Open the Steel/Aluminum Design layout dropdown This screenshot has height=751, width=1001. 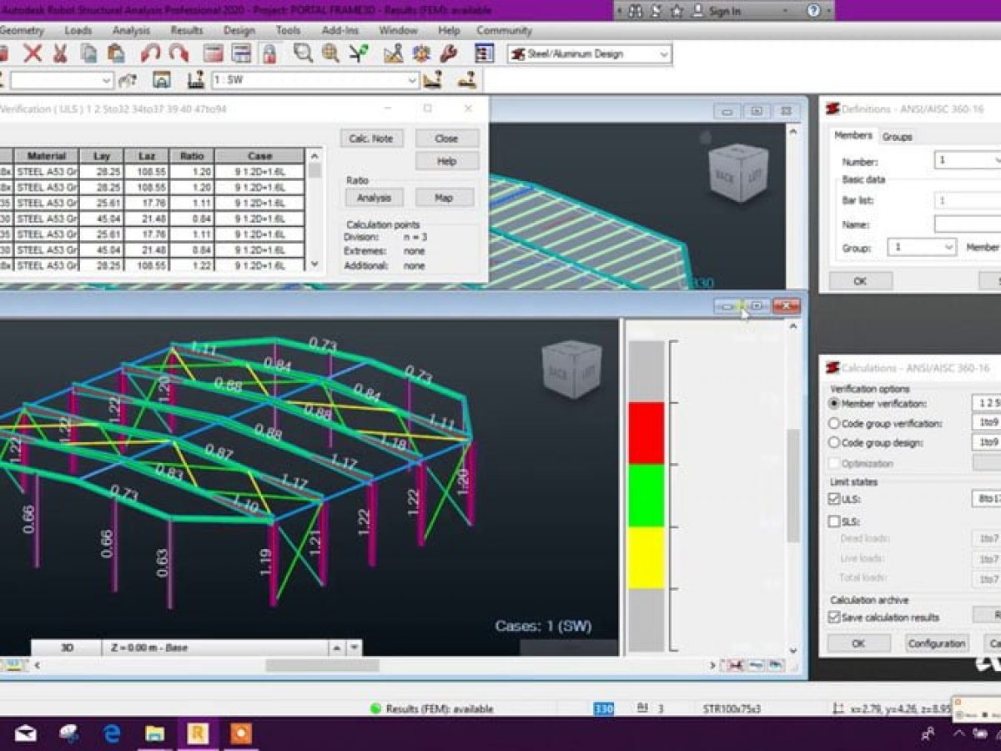664,54
